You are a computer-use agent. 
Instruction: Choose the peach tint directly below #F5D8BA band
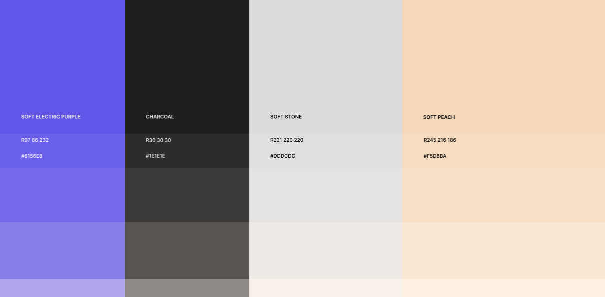(504, 195)
